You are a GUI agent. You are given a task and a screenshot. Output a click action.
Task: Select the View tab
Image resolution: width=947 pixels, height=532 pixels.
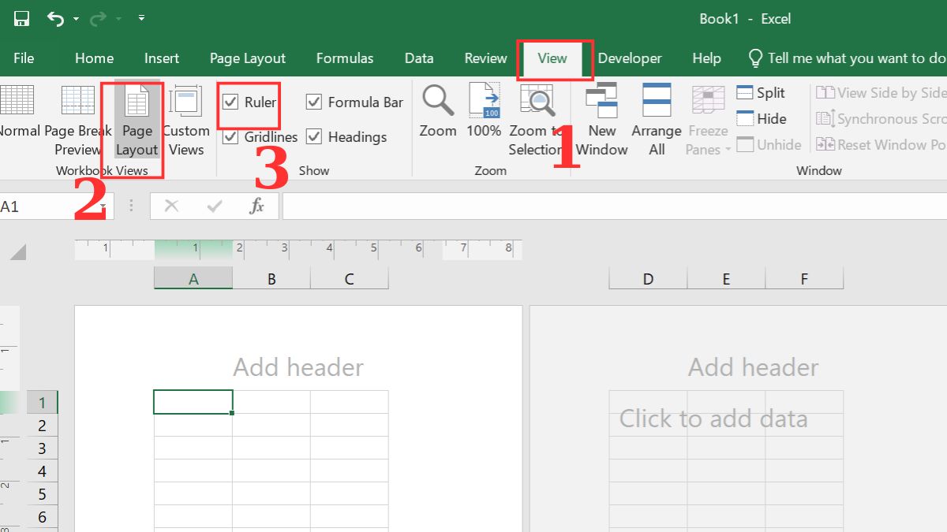pos(552,58)
